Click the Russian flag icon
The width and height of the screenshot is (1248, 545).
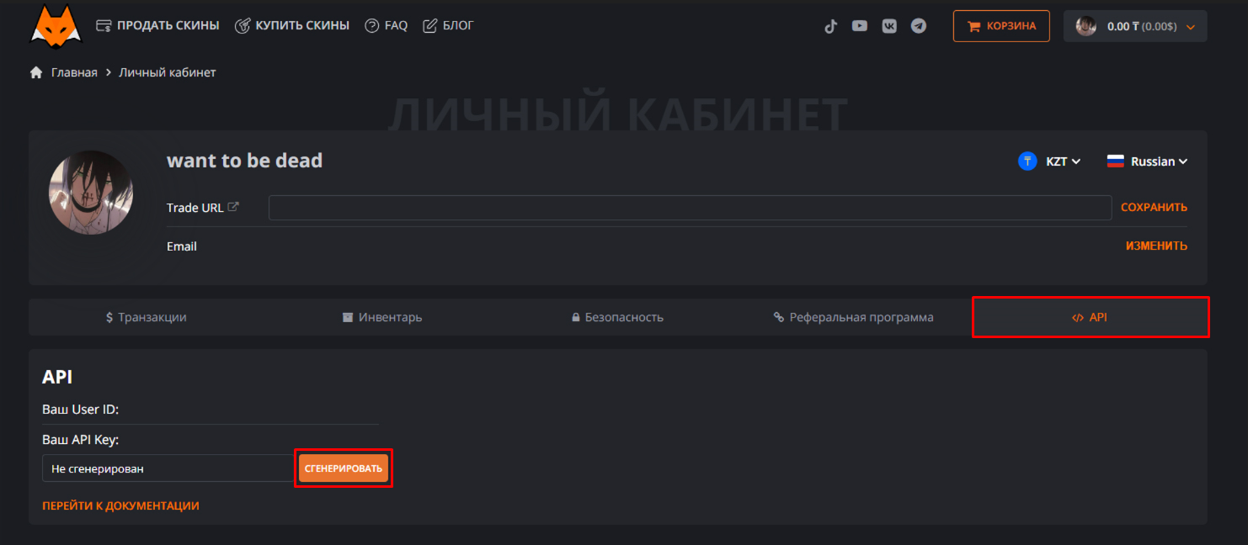click(x=1116, y=161)
